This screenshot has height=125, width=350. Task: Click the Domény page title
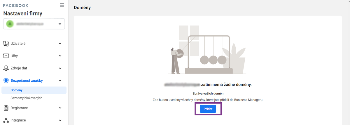point(82,8)
